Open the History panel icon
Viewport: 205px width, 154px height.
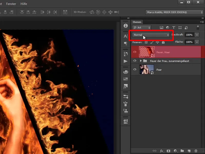click(126, 54)
